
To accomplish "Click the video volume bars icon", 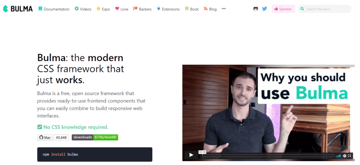I will (338, 156).
